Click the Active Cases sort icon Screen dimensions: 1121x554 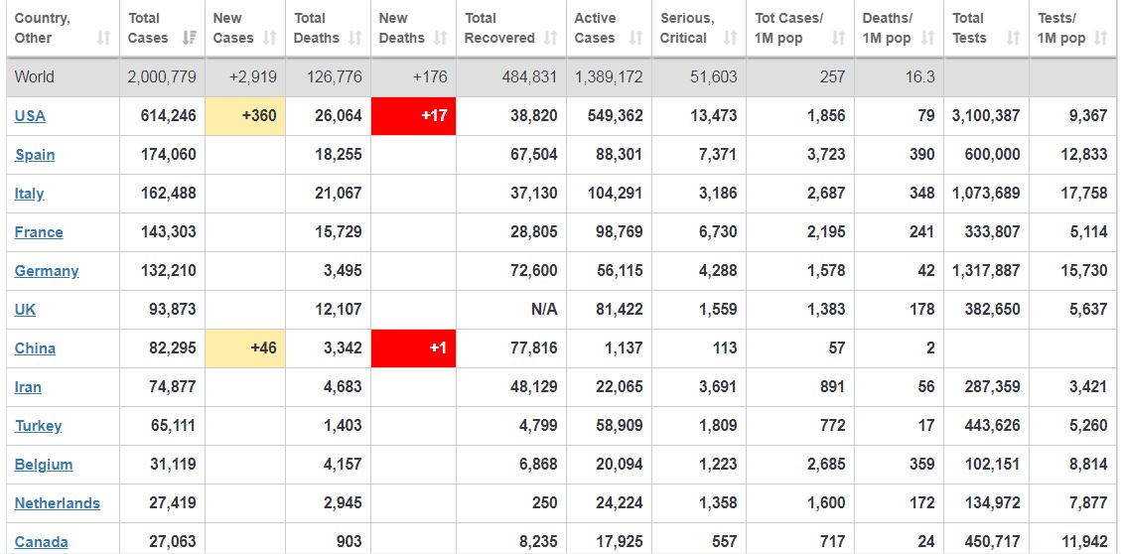636,39
